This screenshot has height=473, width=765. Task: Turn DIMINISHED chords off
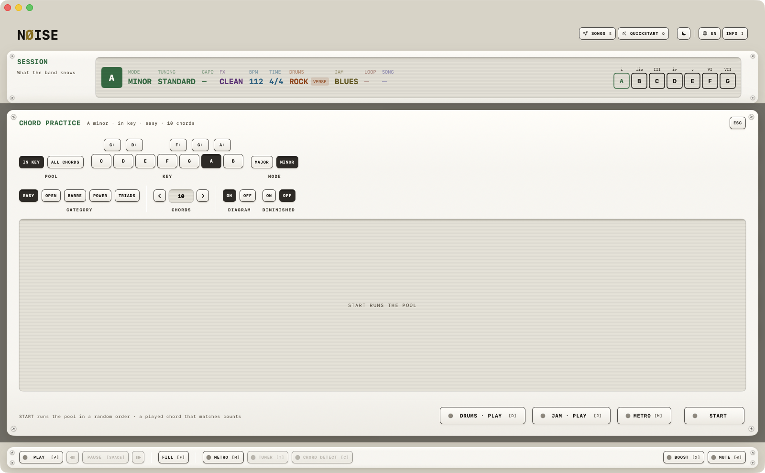point(287,196)
